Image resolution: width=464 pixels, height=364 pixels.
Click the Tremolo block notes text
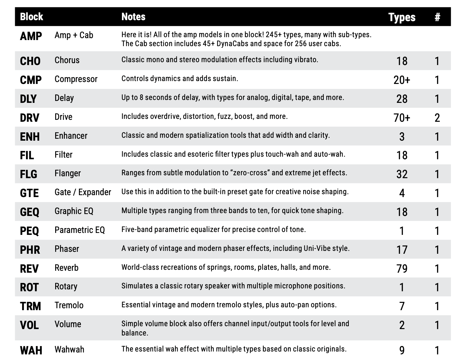(x=229, y=305)
